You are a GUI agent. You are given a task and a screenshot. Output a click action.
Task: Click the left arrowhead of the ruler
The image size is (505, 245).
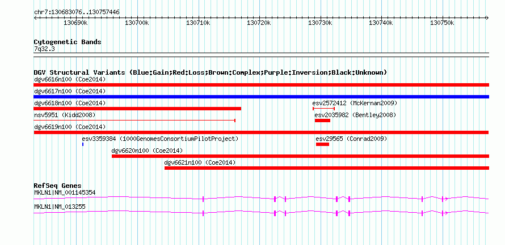coord(35,18)
